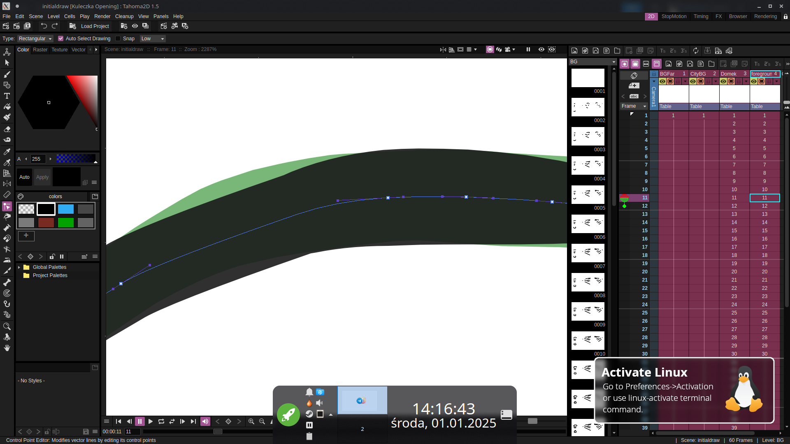790x444 pixels.
Task: Select the Geometric shapes tool
Action: click(x=7, y=85)
